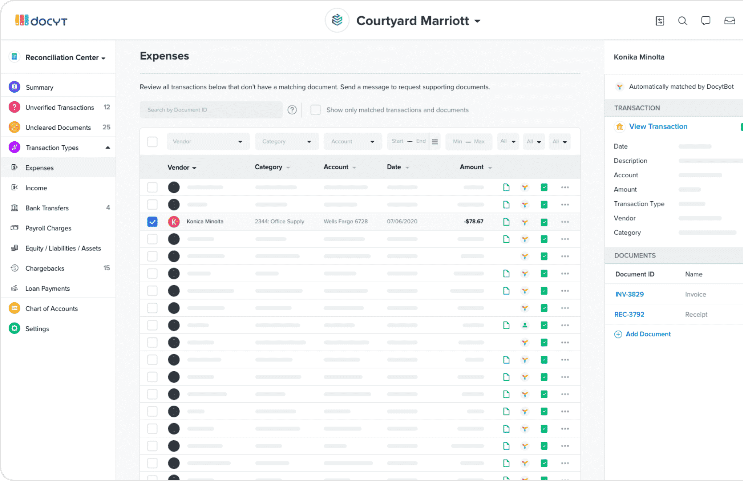This screenshot has height=481, width=744.
Task: Open the inbox tray icon in header
Action: [729, 21]
